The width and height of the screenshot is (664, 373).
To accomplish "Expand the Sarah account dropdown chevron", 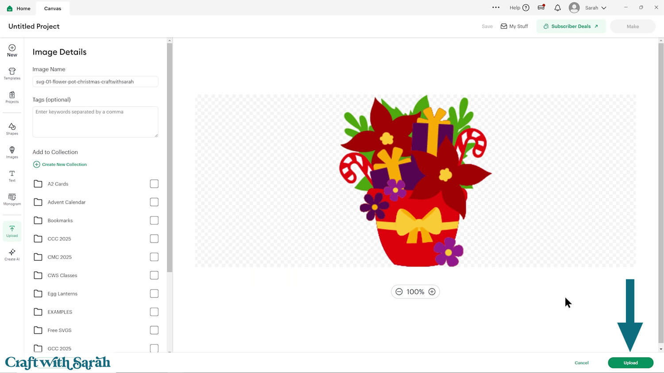I will pos(604,8).
